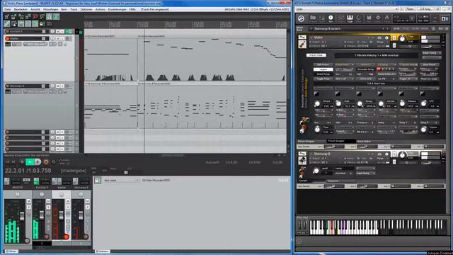Save project using the REAPER toolbar icon
The height and width of the screenshot is (255, 453).
tap(21, 16)
